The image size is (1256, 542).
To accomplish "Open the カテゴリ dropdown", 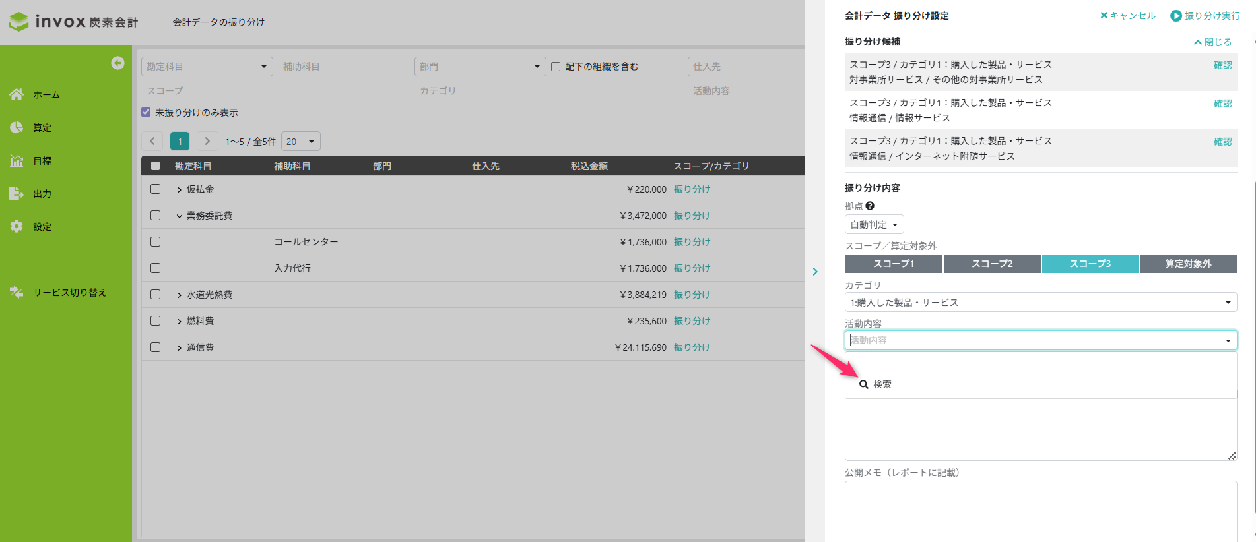I will (1040, 302).
